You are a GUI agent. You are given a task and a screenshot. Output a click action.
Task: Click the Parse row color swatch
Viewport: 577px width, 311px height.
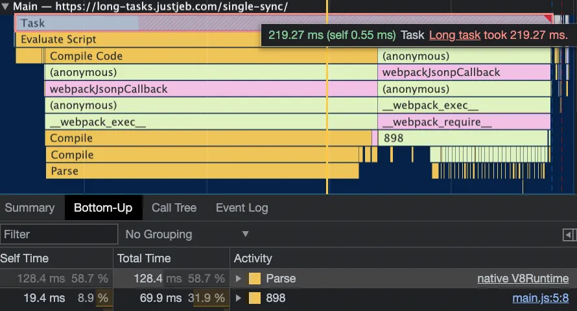[255, 279]
